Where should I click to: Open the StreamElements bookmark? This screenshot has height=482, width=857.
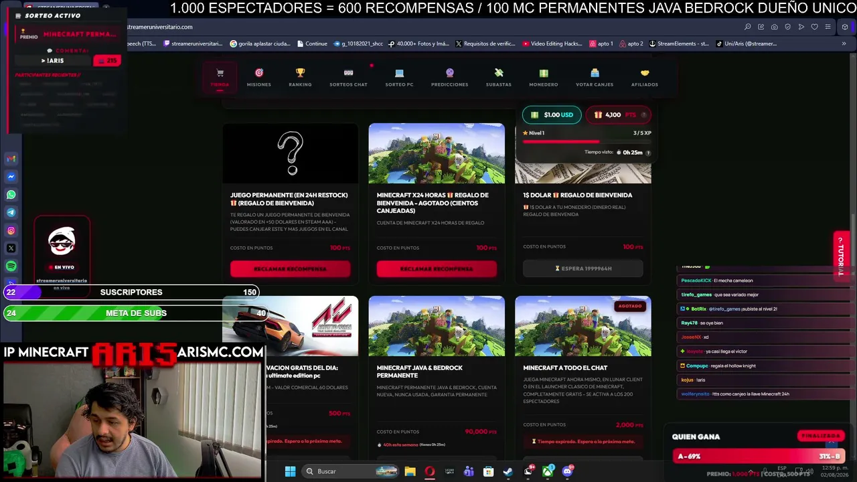679,44
